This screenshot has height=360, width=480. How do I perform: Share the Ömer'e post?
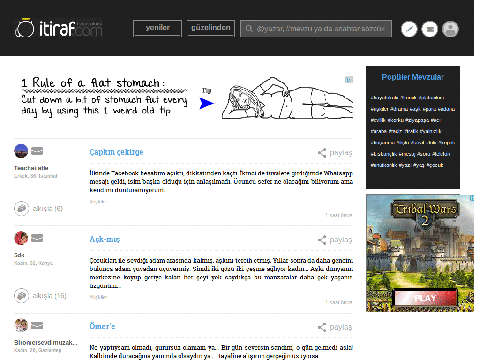pos(335,327)
